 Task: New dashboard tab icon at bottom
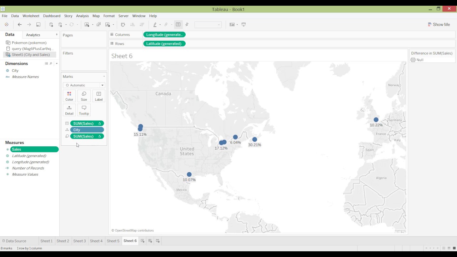pyautogui.click(x=150, y=241)
